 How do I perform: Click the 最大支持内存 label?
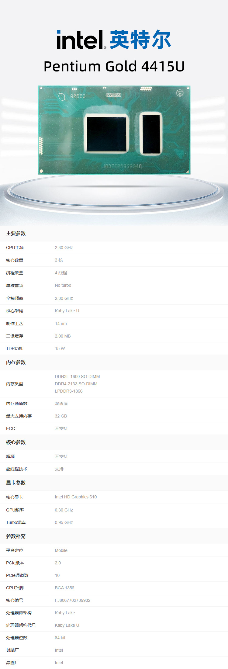point(19,416)
